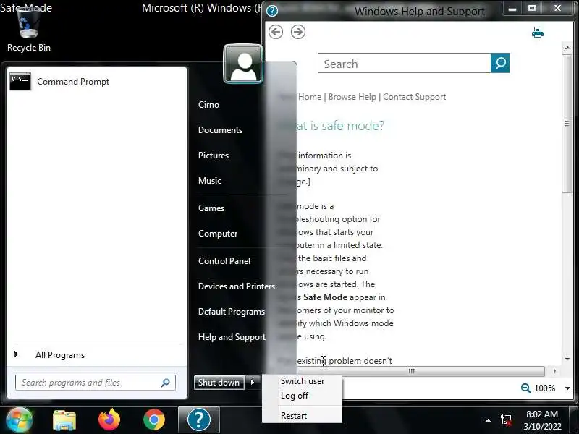Screen dimensions: 579x434
Task: Click the Help window title bar icon
Action: pos(272,11)
